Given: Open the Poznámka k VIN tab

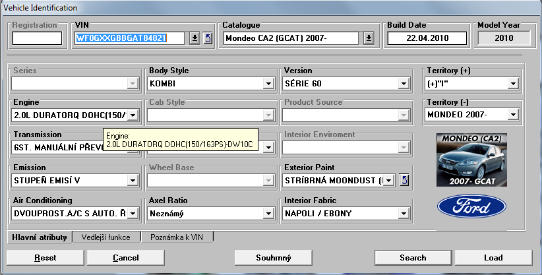Looking at the screenshot, I should click(177, 237).
